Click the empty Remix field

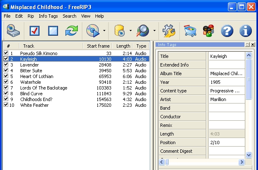[x=227, y=125]
